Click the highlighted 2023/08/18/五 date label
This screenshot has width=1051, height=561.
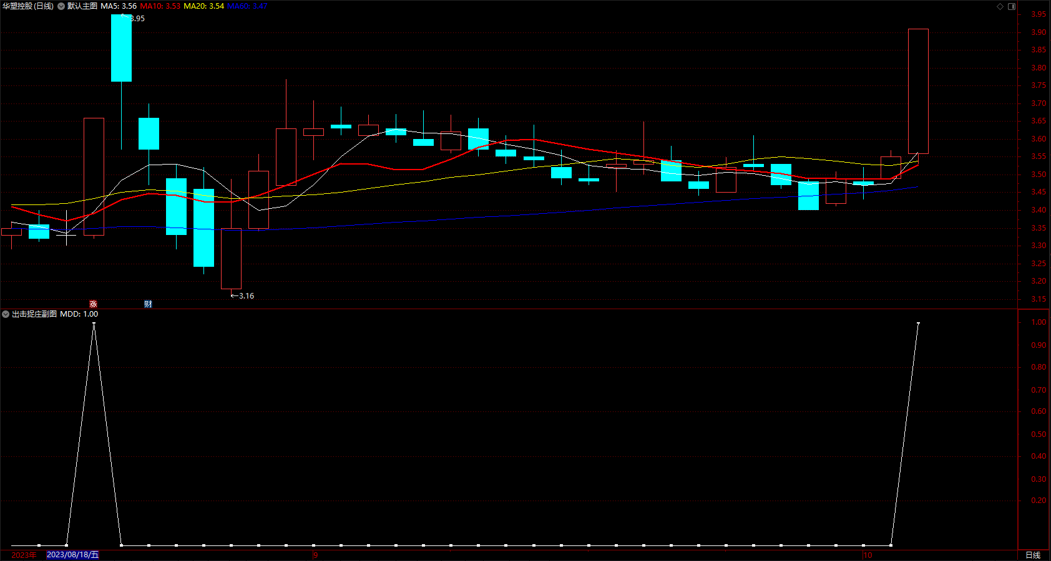(72, 555)
